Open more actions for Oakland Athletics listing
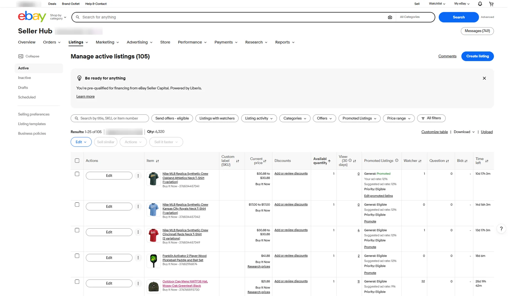This screenshot has height=296, width=512. 138,176
